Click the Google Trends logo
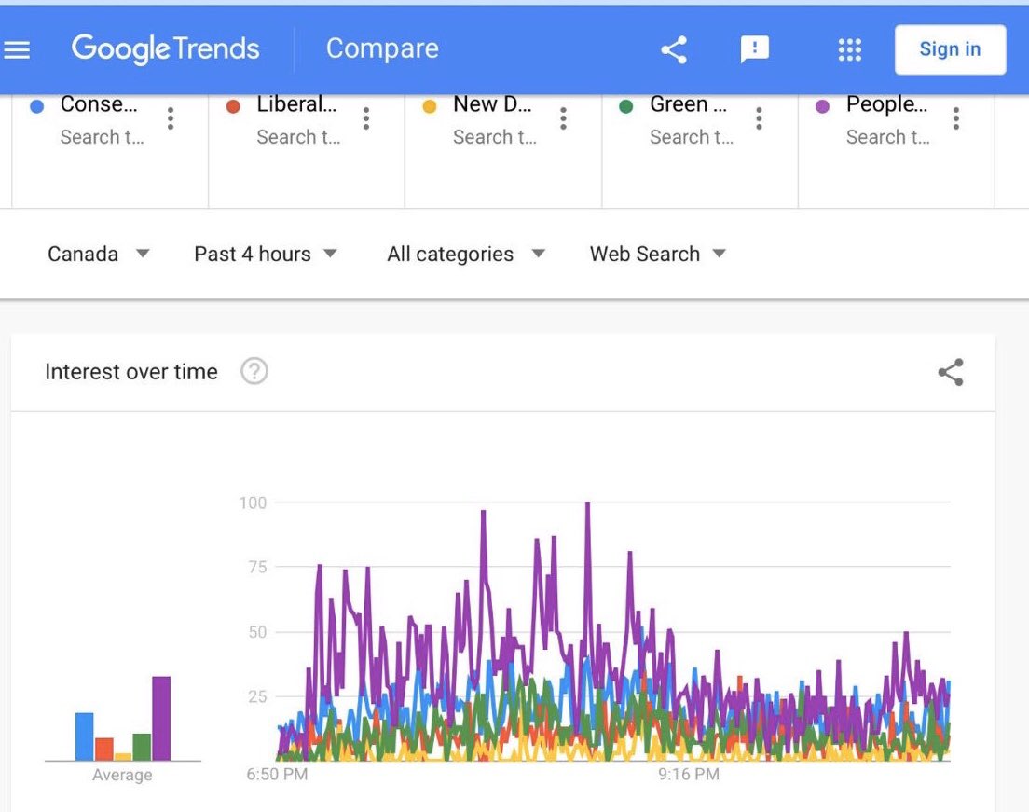The image size is (1029, 812). pos(165,49)
